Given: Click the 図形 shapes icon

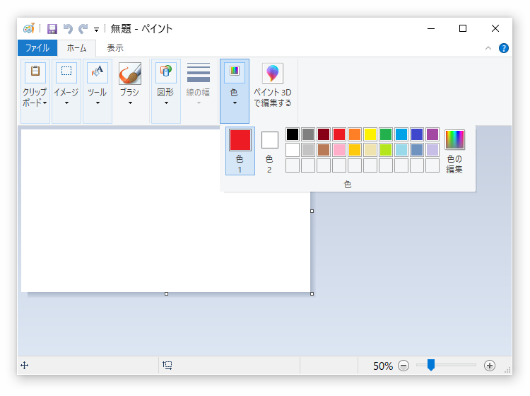Looking at the screenshot, I should [165, 72].
